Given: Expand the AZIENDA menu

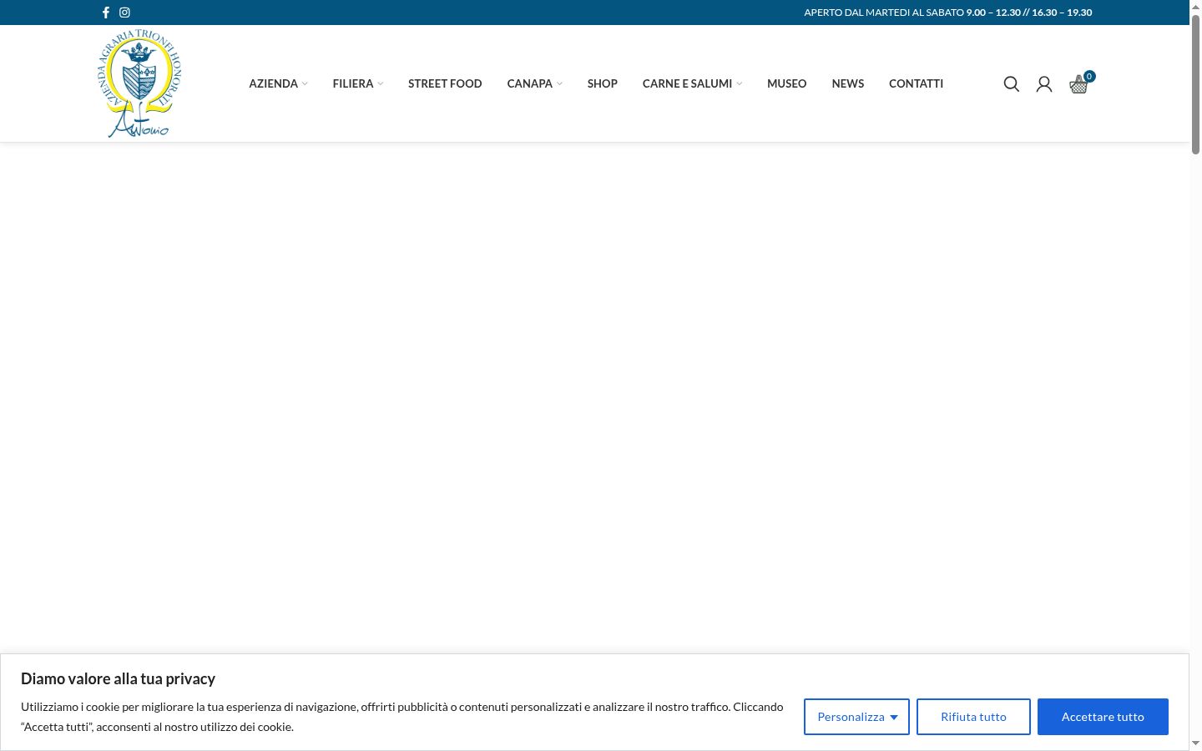Looking at the screenshot, I should point(278,83).
